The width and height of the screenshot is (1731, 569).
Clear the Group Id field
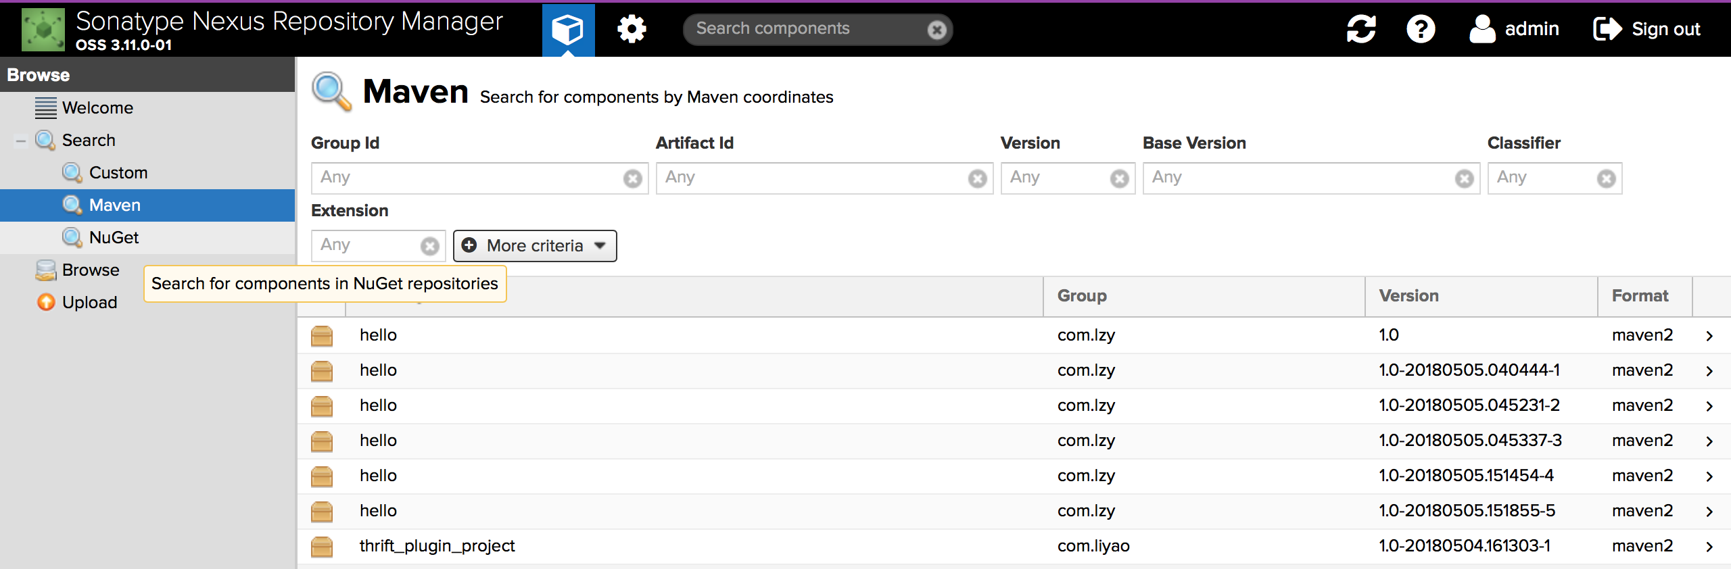(x=633, y=178)
